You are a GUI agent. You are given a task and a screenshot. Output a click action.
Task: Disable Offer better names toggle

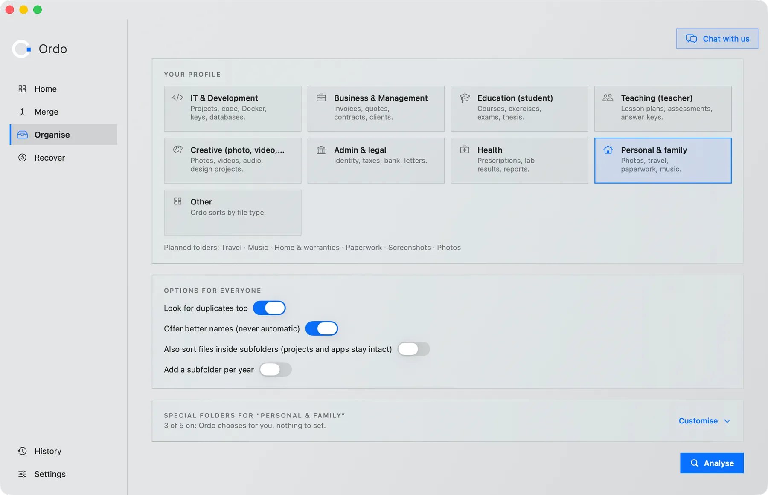click(322, 328)
